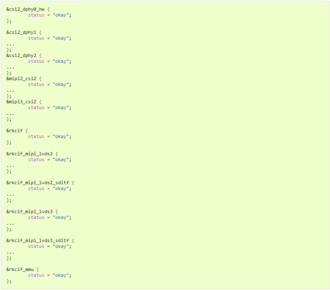Select the &rkcif node name
Image resolution: width=330 pixels, height=290 pixels.
point(14,131)
